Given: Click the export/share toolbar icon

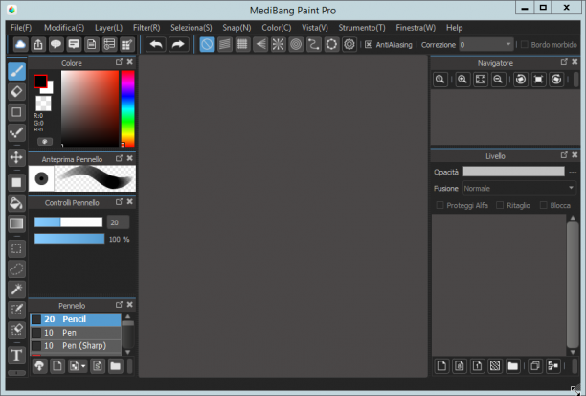Looking at the screenshot, I should pyautogui.click(x=38, y=44).
